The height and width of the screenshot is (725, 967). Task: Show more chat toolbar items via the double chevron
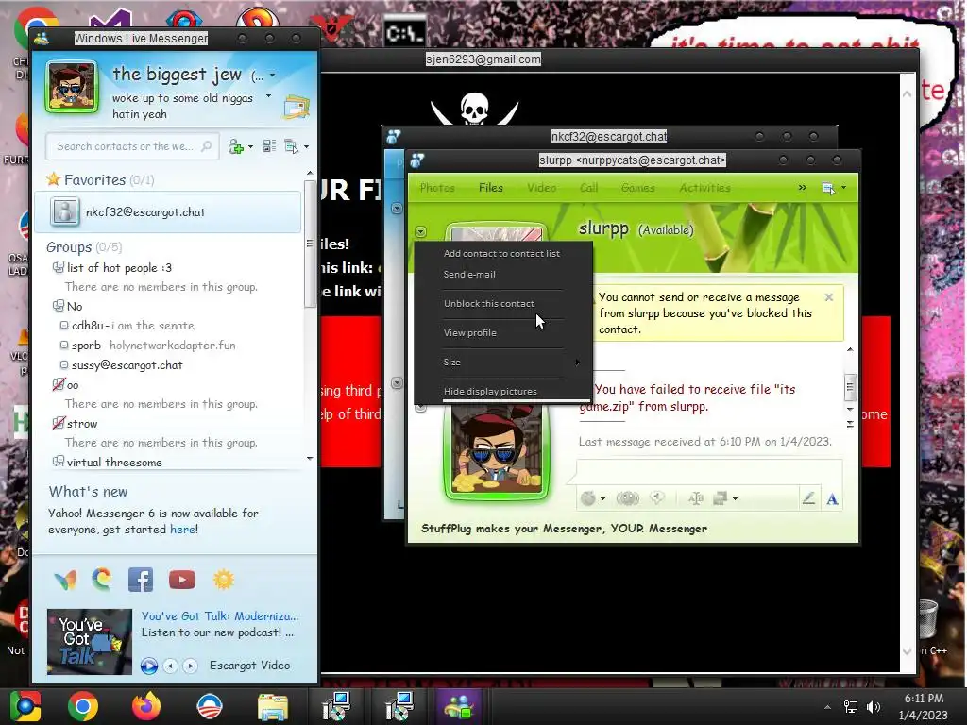(803, 188)
